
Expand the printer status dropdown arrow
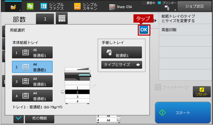point(175,10)
